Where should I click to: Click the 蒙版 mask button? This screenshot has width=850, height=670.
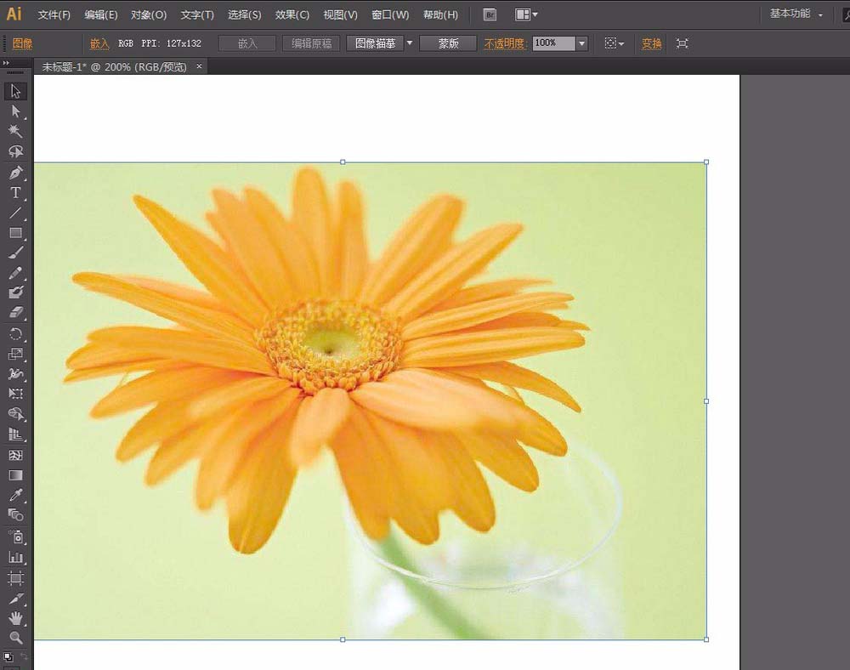[x=448, y=43]
